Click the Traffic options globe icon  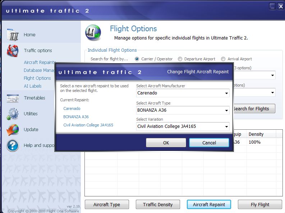[13, 51]
